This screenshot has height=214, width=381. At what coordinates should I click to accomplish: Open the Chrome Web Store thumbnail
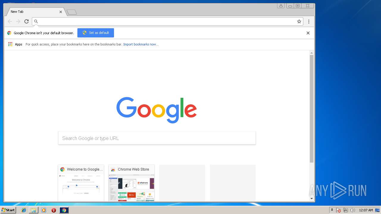click(x=132, y=183)
